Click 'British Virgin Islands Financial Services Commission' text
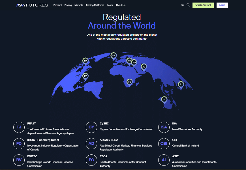This screenshot has width=246, height=170. 50,164
